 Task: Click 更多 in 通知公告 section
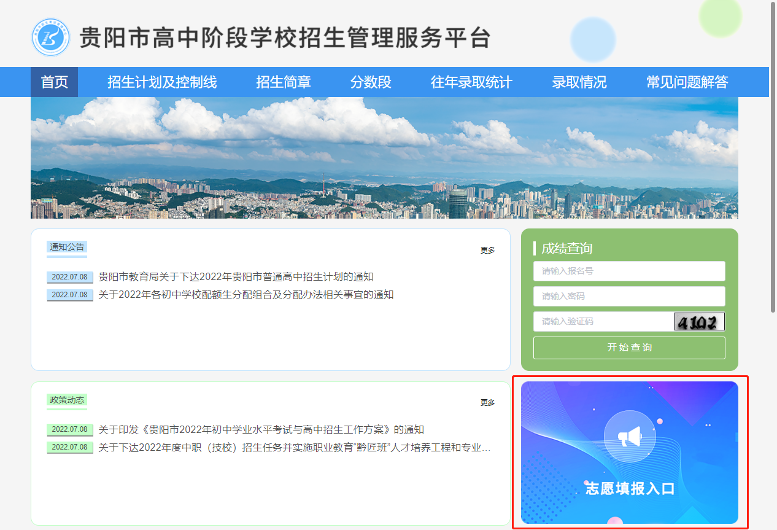[488, 250]
